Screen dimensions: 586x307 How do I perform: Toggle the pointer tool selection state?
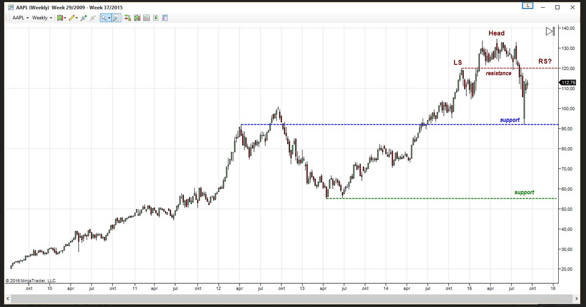point(104,18)
